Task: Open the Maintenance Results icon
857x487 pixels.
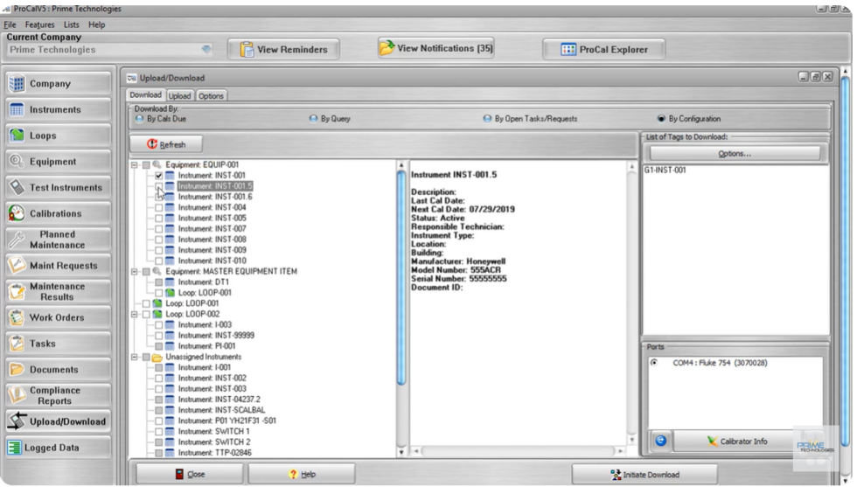Action: pos(17,291)
